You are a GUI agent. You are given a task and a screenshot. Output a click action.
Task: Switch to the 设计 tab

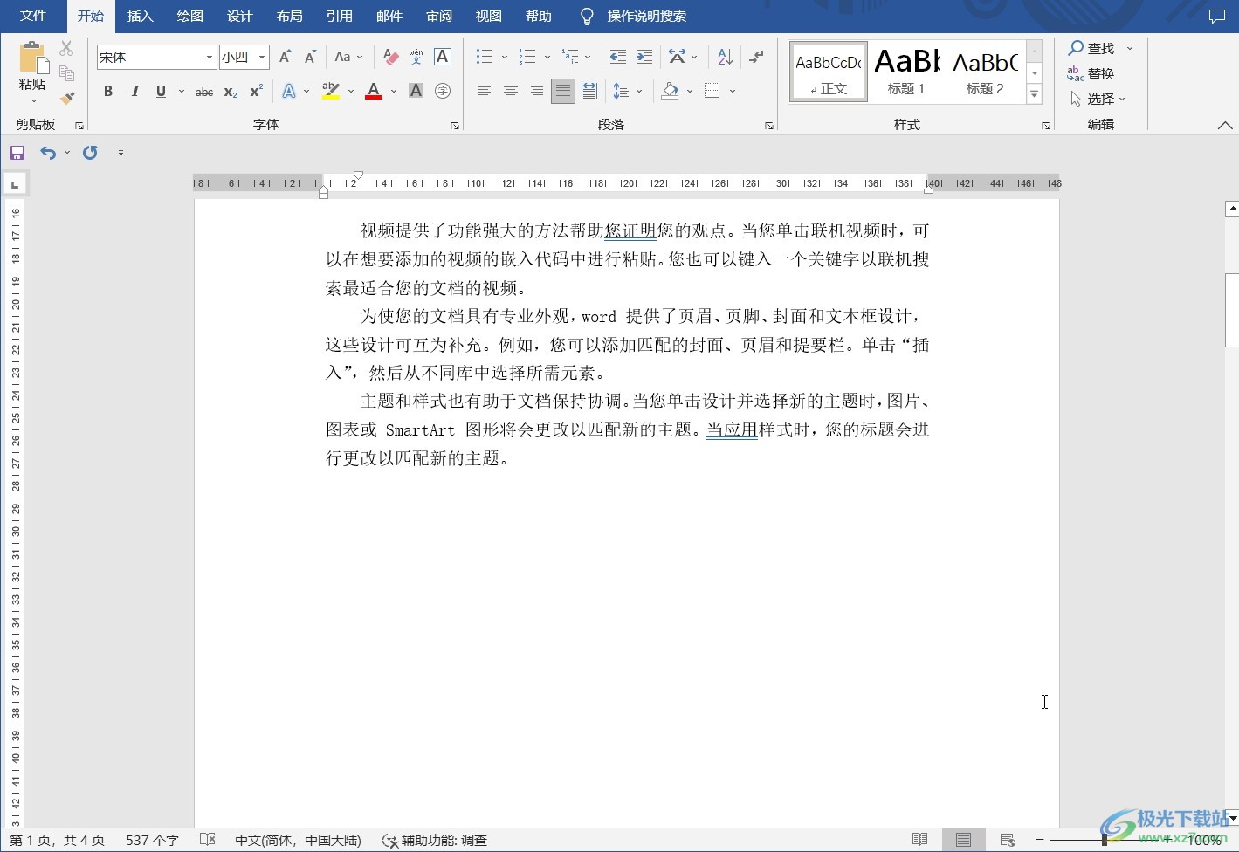[239, 16]
